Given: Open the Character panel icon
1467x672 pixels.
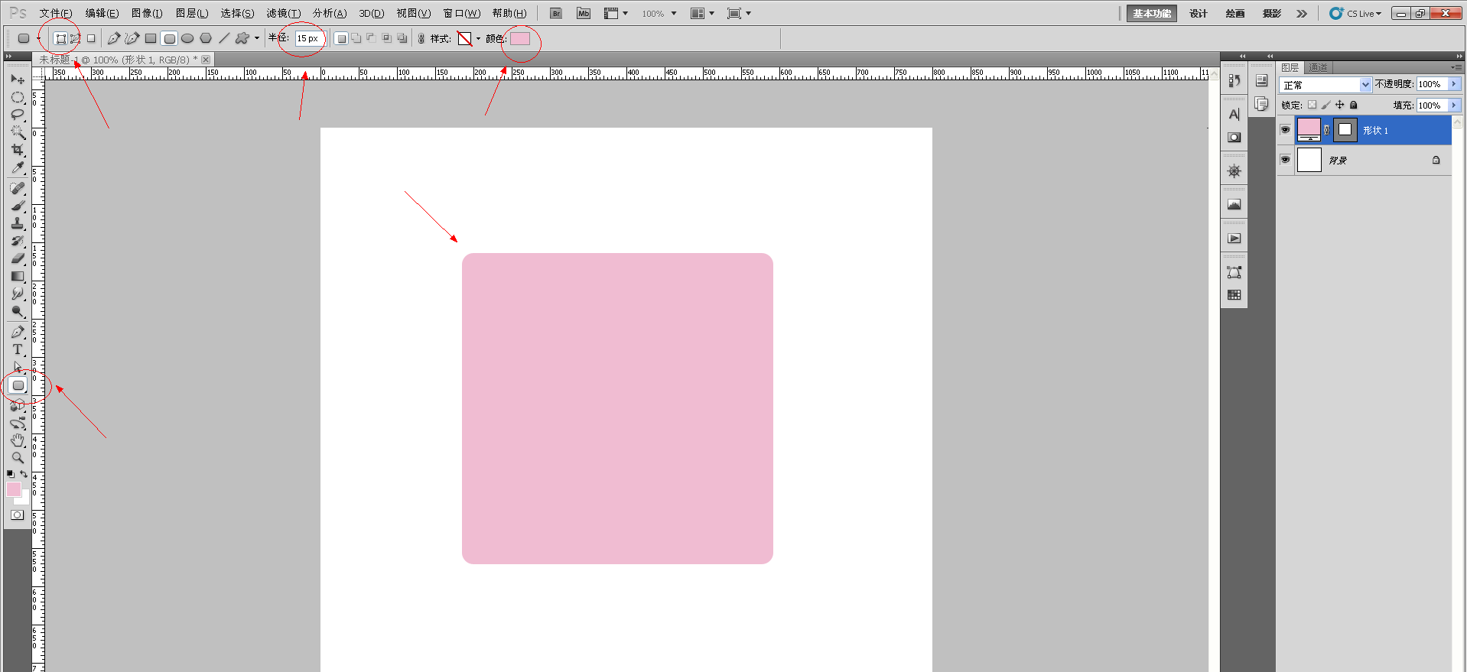Looking at the screenshot, I should 1234,115.
